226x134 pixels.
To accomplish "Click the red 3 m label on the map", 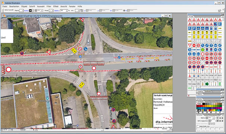I will coord(141,59).
